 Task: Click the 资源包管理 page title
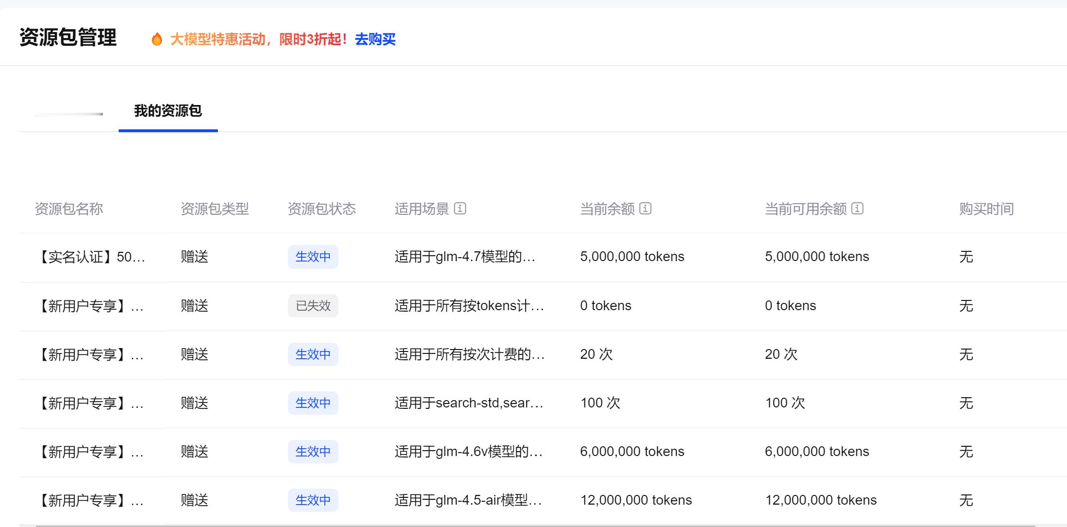(x=68, y=38)
